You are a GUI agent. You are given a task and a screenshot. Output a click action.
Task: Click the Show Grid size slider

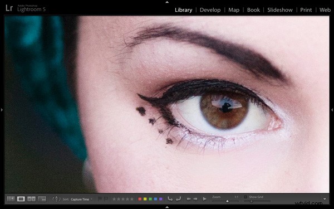pos(257,201)
